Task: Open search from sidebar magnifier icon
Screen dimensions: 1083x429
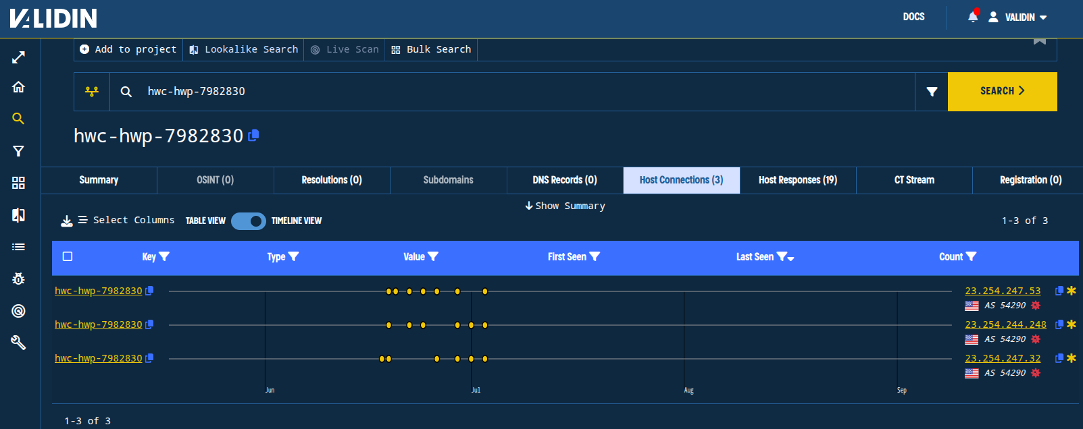Action: coord(18,119)
